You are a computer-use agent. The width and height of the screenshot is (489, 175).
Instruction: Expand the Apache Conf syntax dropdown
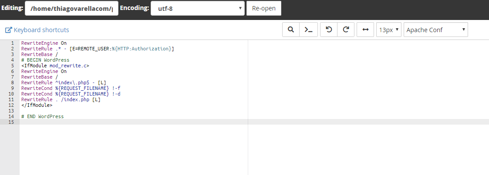tap(435, 30)
